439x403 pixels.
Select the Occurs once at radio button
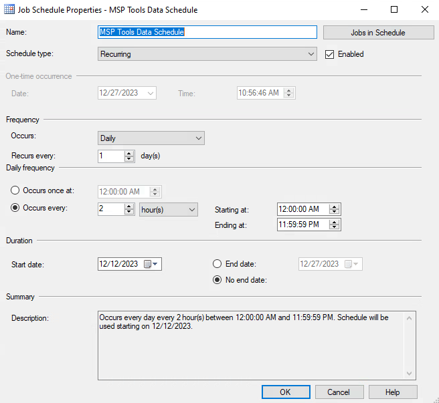point(15,190)
